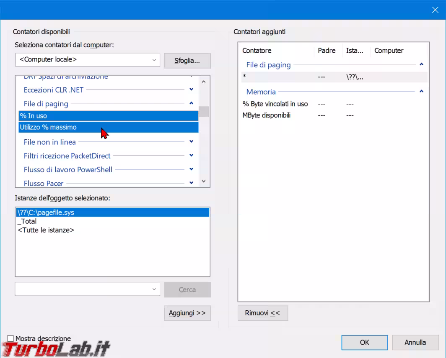Select the Tutte le istanze entry
This screenshot has height=358, width=446.
46,230
